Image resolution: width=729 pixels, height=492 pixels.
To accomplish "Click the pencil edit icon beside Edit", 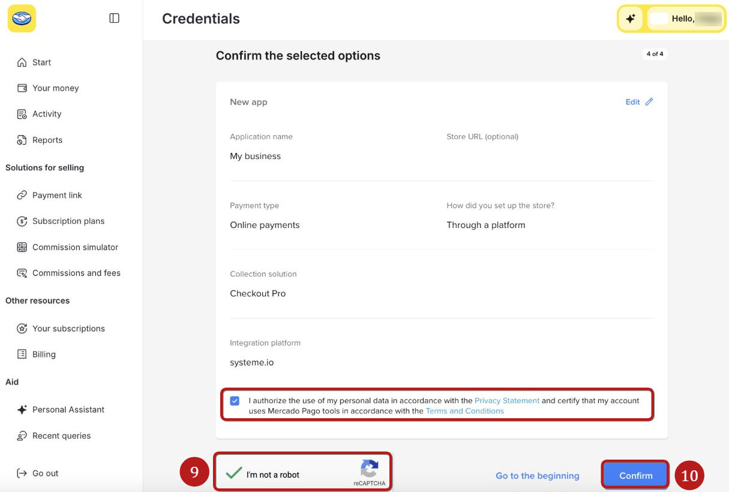I will pos(649,102).
